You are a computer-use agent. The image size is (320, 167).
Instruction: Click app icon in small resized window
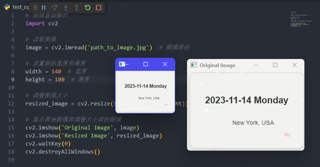pyautogui.click(x=122, y=64)
